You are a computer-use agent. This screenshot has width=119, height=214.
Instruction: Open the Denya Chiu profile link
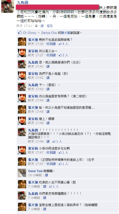point(49,33)
